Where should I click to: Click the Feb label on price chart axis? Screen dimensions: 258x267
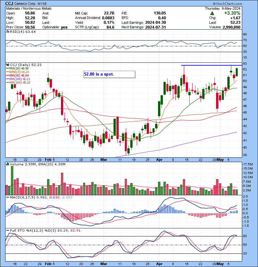tap(48, 160)
